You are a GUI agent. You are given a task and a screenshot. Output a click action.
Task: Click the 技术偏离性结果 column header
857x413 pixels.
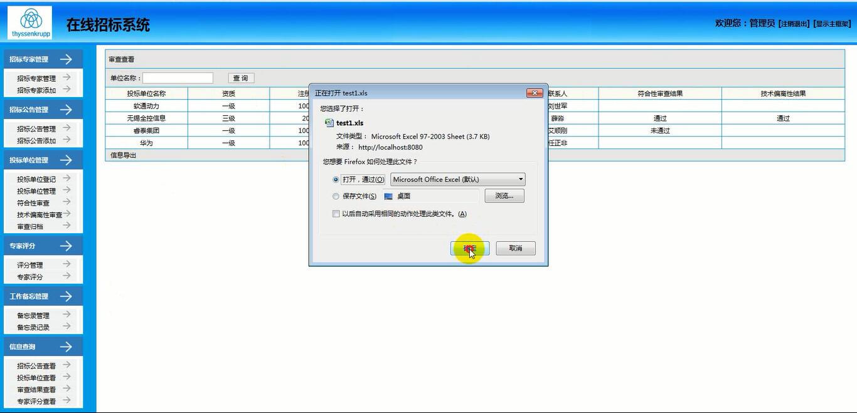(x=783, y=93)
